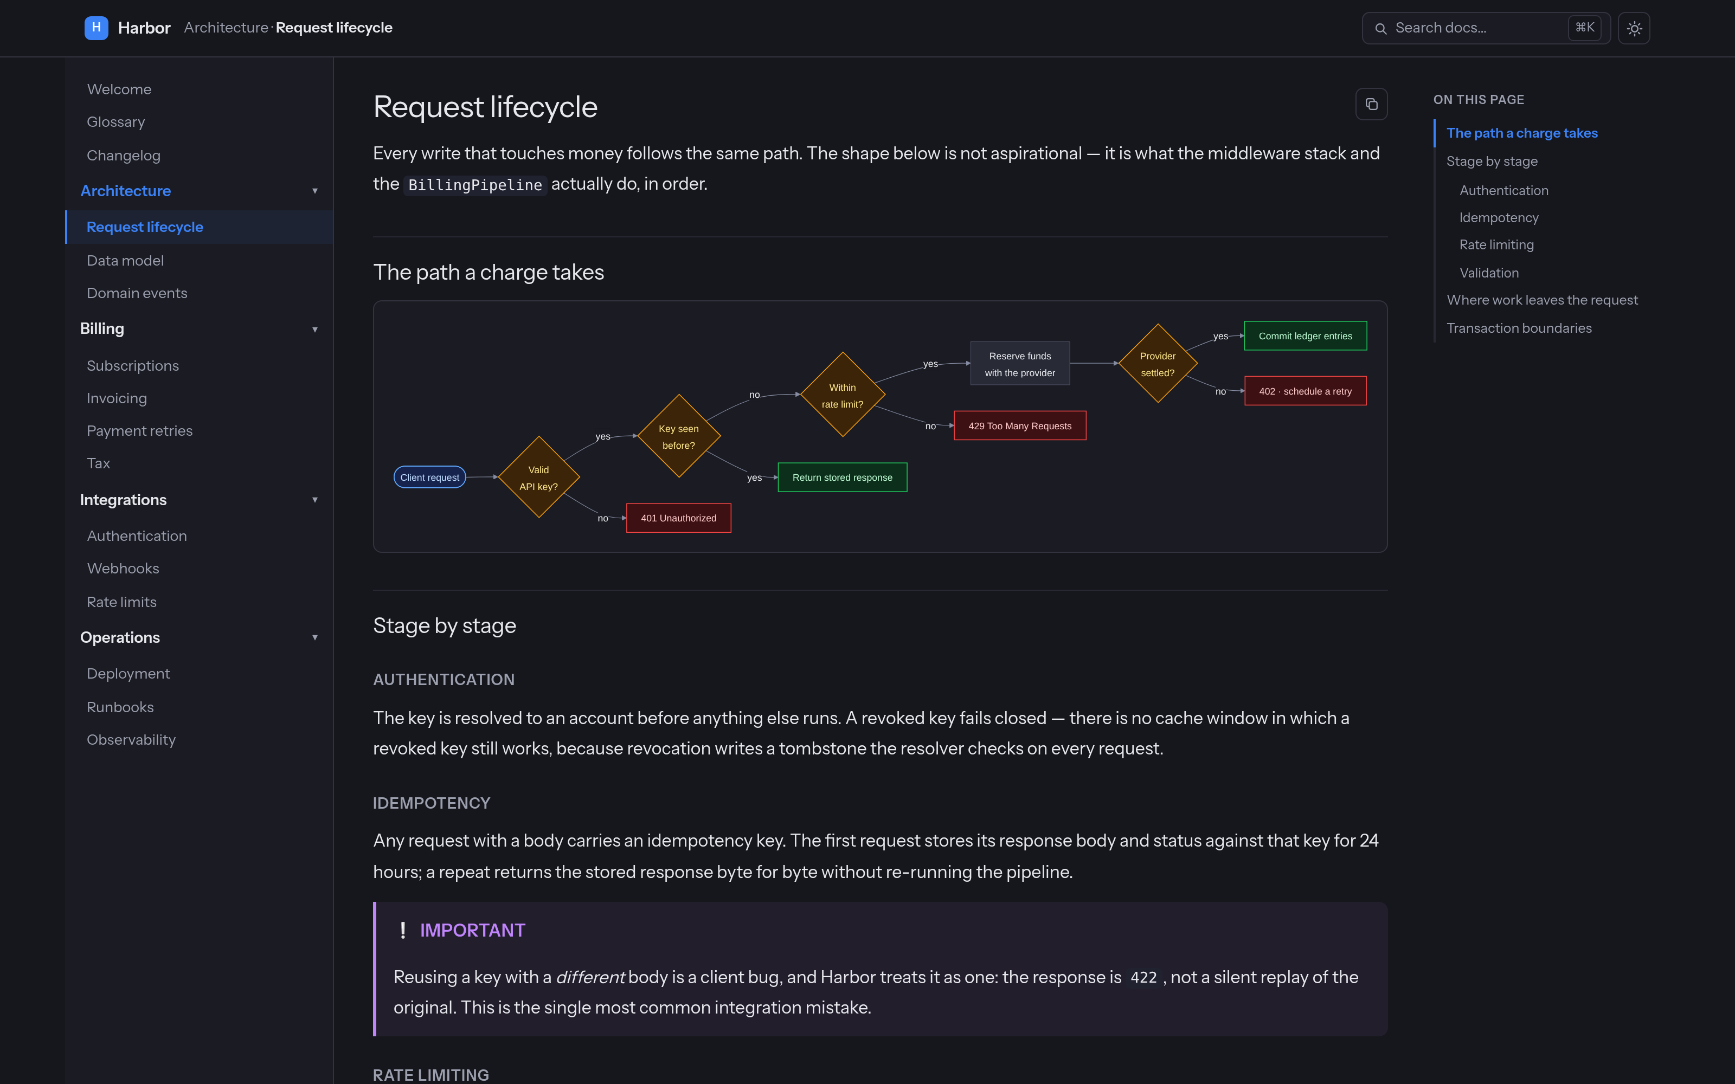Click the ⌘K shortcut badge
The width and height of the screenshot is (1735, 1084).
[1584, 28]
